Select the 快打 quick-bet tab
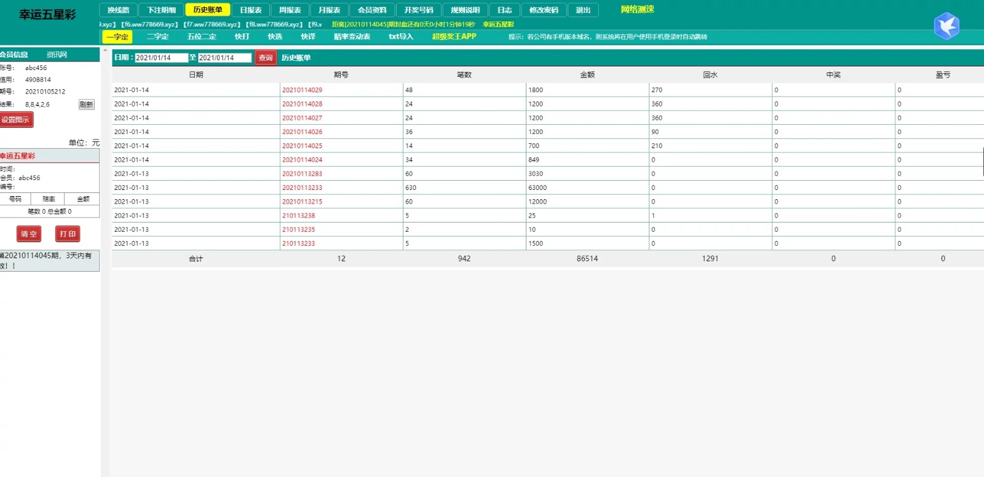Viewport: 984px width, 477px height. coord(242,37)
